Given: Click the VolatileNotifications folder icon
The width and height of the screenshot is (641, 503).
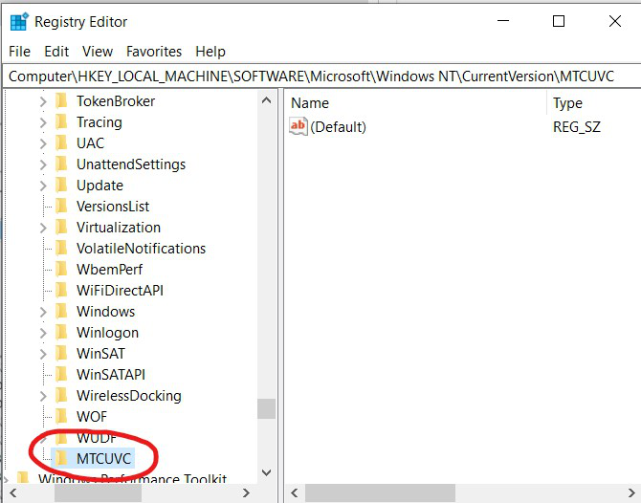Looking at the screenshot, I should 61,248.
